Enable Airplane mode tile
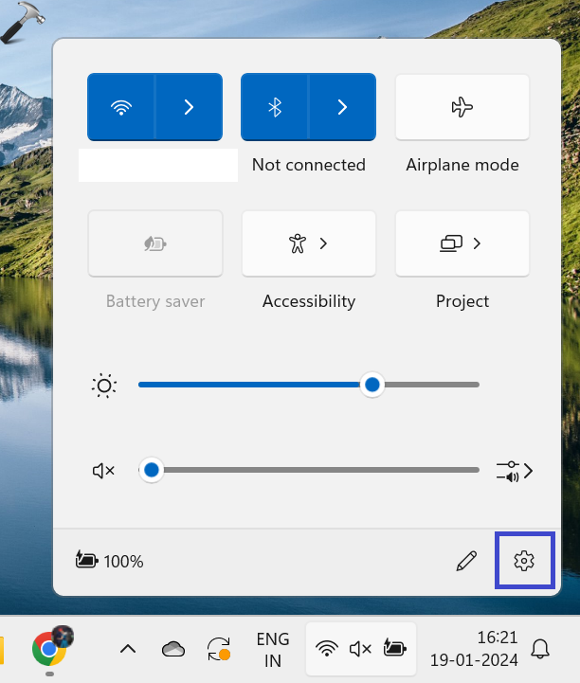This screenshot has width=580, height=683. click(462, 107)
